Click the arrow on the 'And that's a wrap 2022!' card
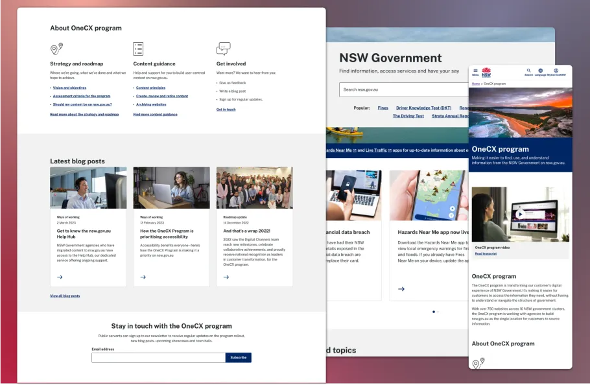 226,277
